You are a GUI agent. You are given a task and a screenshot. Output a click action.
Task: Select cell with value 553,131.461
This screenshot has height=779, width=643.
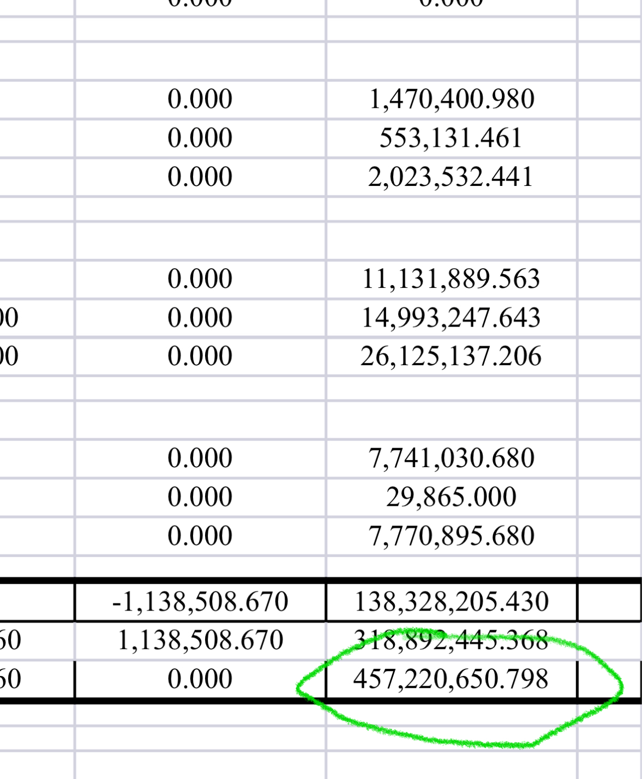[x=452, y=138]
